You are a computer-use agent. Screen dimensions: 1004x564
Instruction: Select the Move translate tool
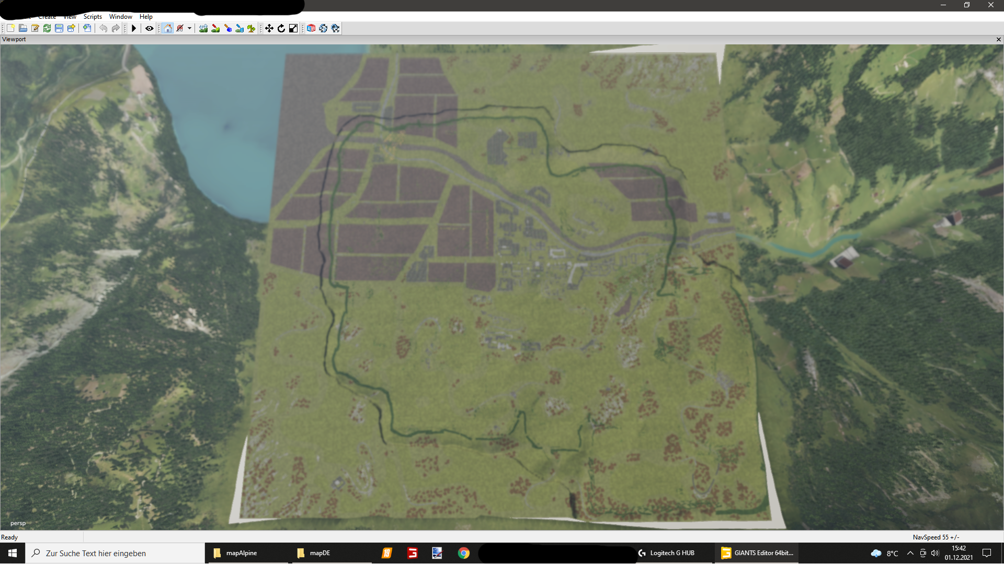click(269, 28)
